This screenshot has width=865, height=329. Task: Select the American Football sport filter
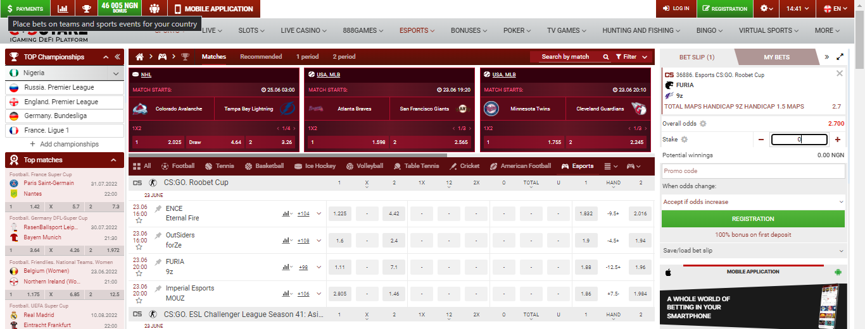click(521, 166)
